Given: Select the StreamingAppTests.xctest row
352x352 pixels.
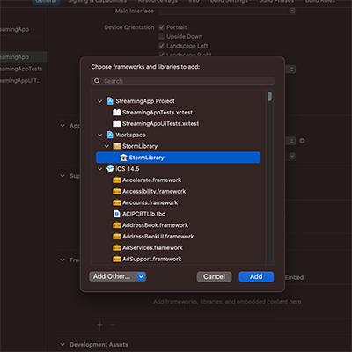Looking at the screenshot, I should click(x=178, y=113).
